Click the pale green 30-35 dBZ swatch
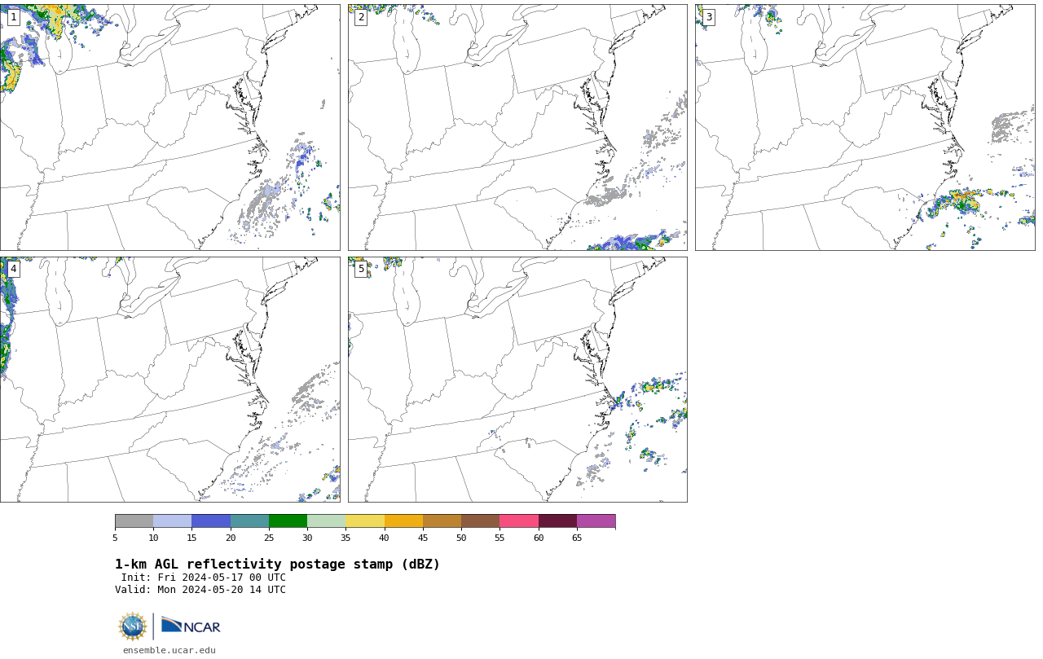Screen dimensions: 1043x659 pyautogui.click(x=326, y=521)
